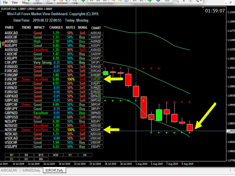Image resolution: width=235 pixels, height=176 pixels.
Task: Click the 01:59:07 candle countdown timer
Action: [x=215, y=11]
